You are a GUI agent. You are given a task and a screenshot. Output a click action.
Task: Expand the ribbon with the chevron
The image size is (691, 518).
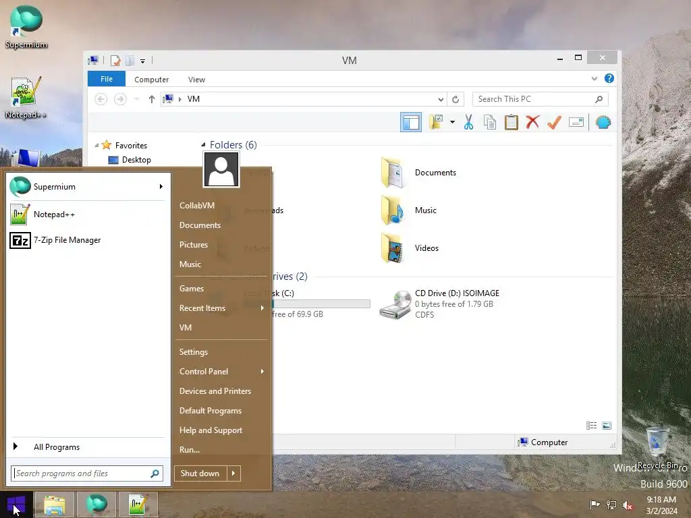click(594, 78)
